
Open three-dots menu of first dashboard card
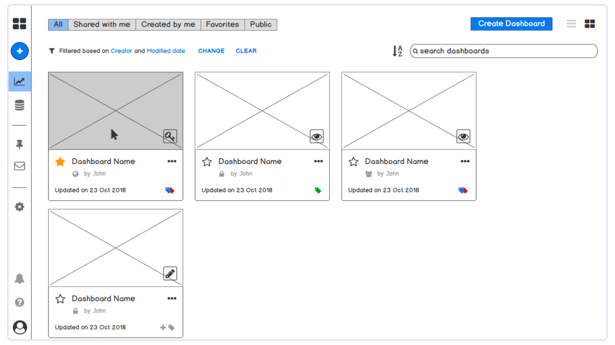coord(172,161)
